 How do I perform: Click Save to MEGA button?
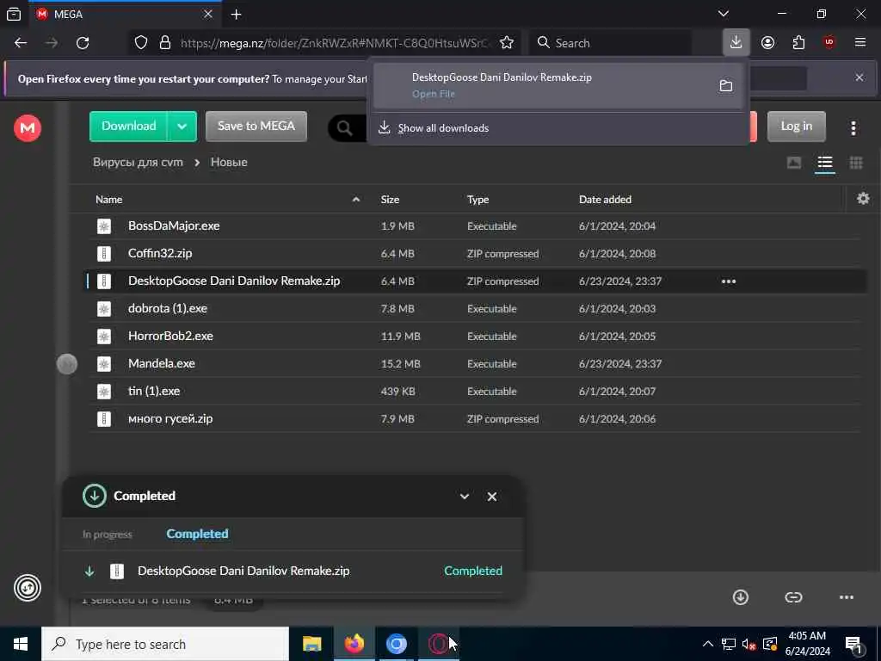click(256, 126)
